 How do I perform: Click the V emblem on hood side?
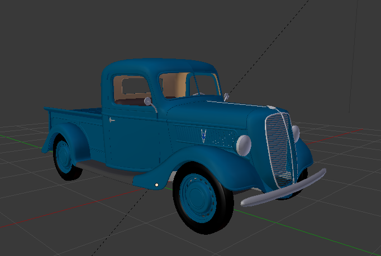203,136
